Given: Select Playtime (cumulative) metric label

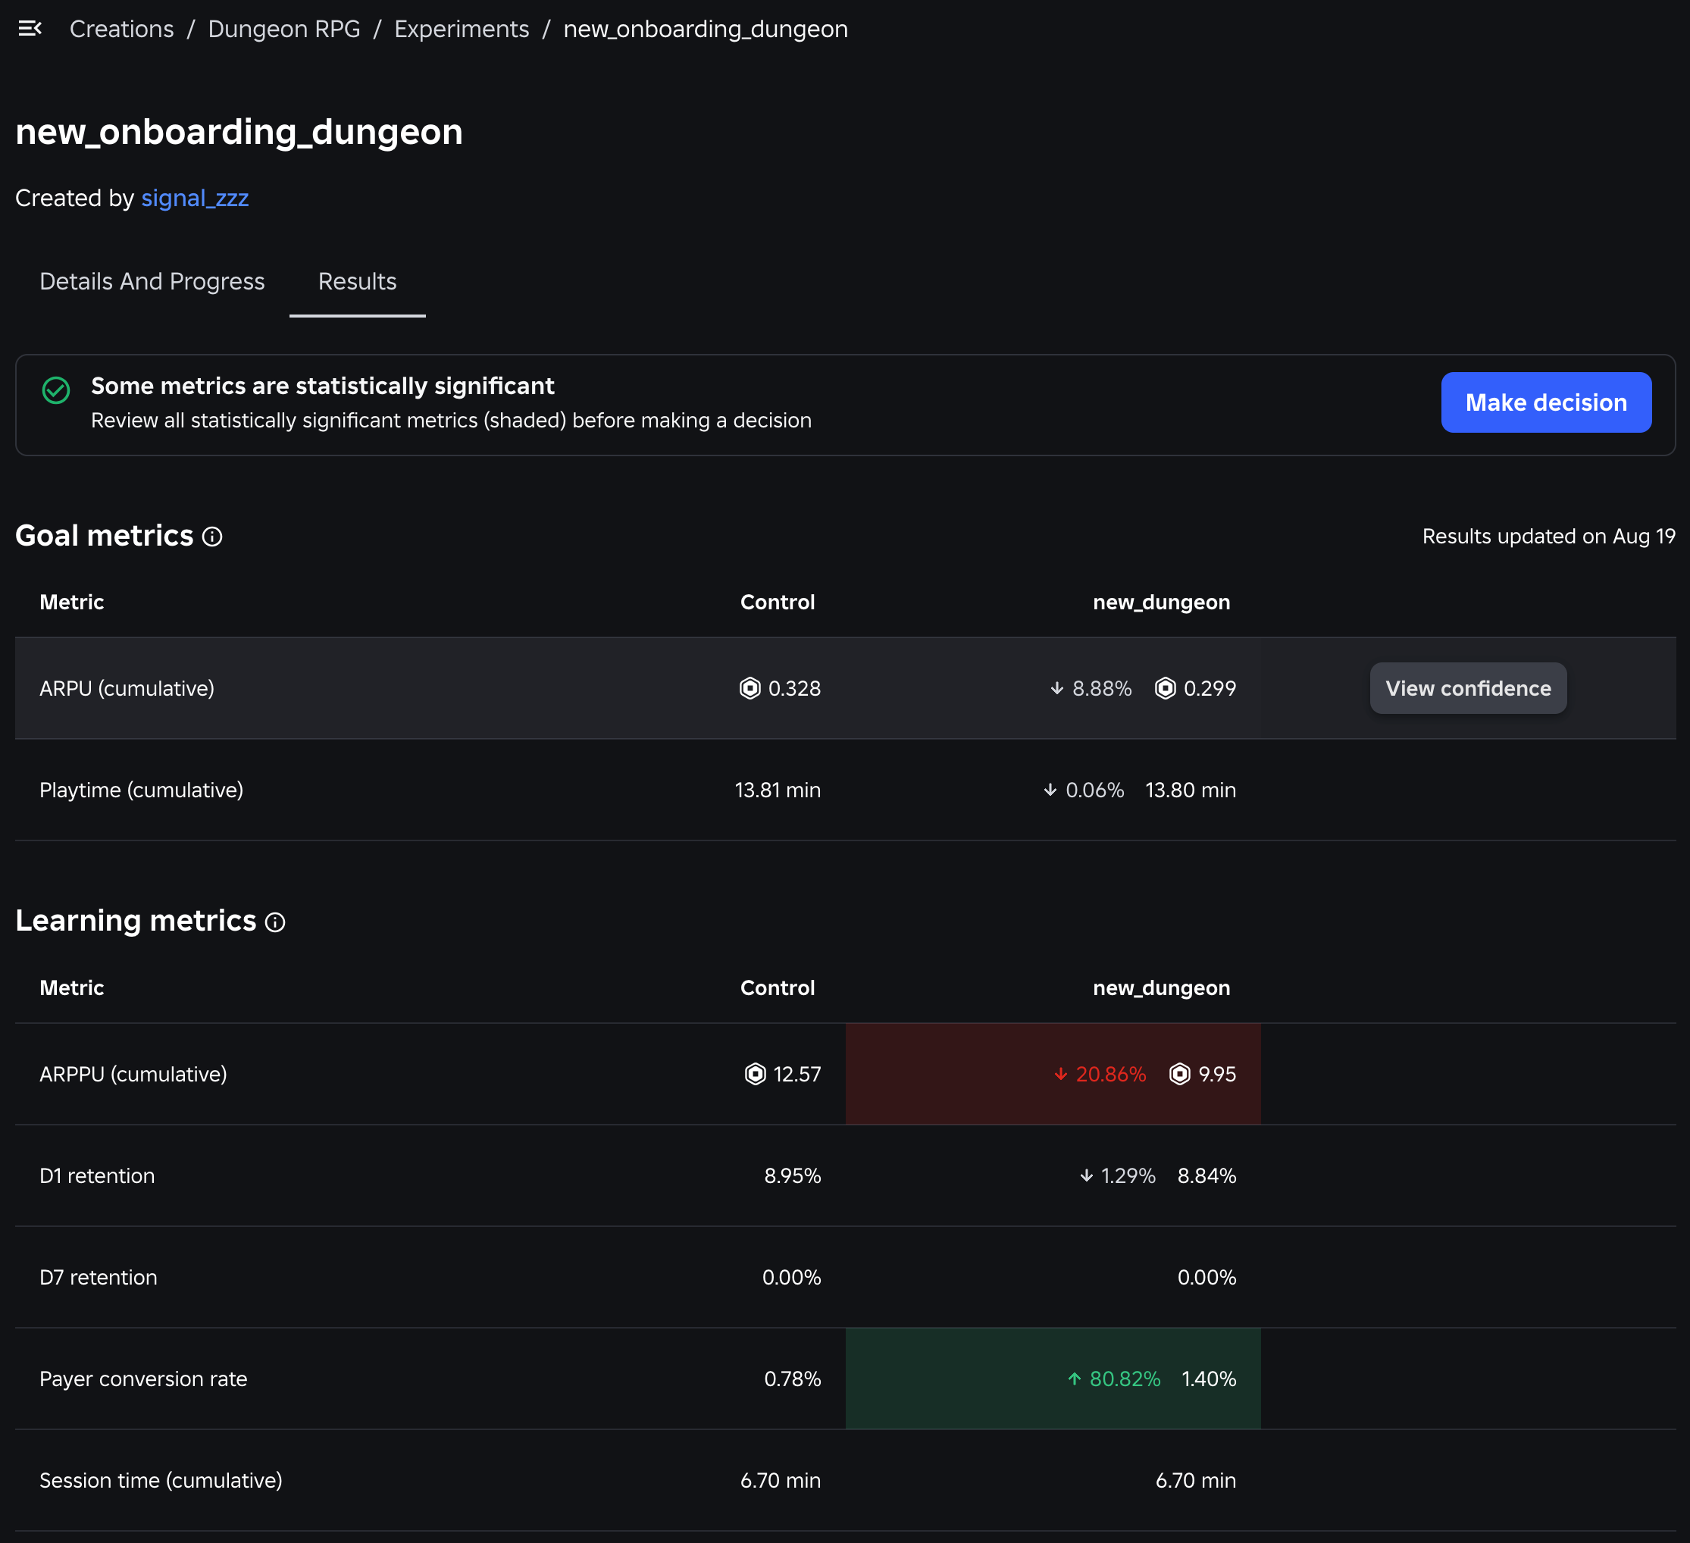Looking at the screenshot, I should click(x=142, y=790).
